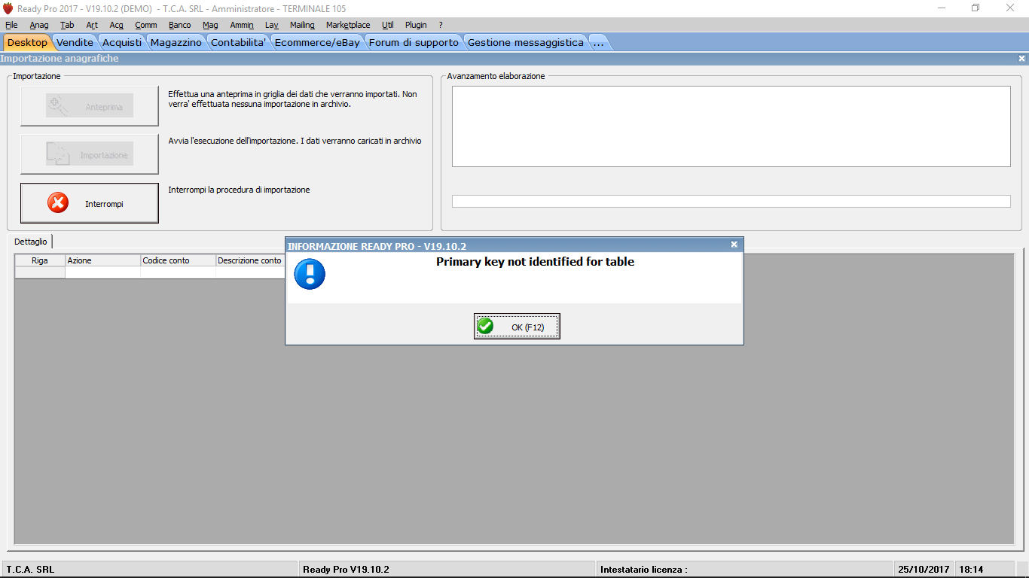Open the Banco menu

point(180,25)
